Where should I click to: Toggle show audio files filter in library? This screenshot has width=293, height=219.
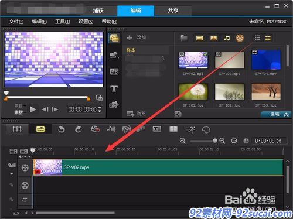(227, 38)
